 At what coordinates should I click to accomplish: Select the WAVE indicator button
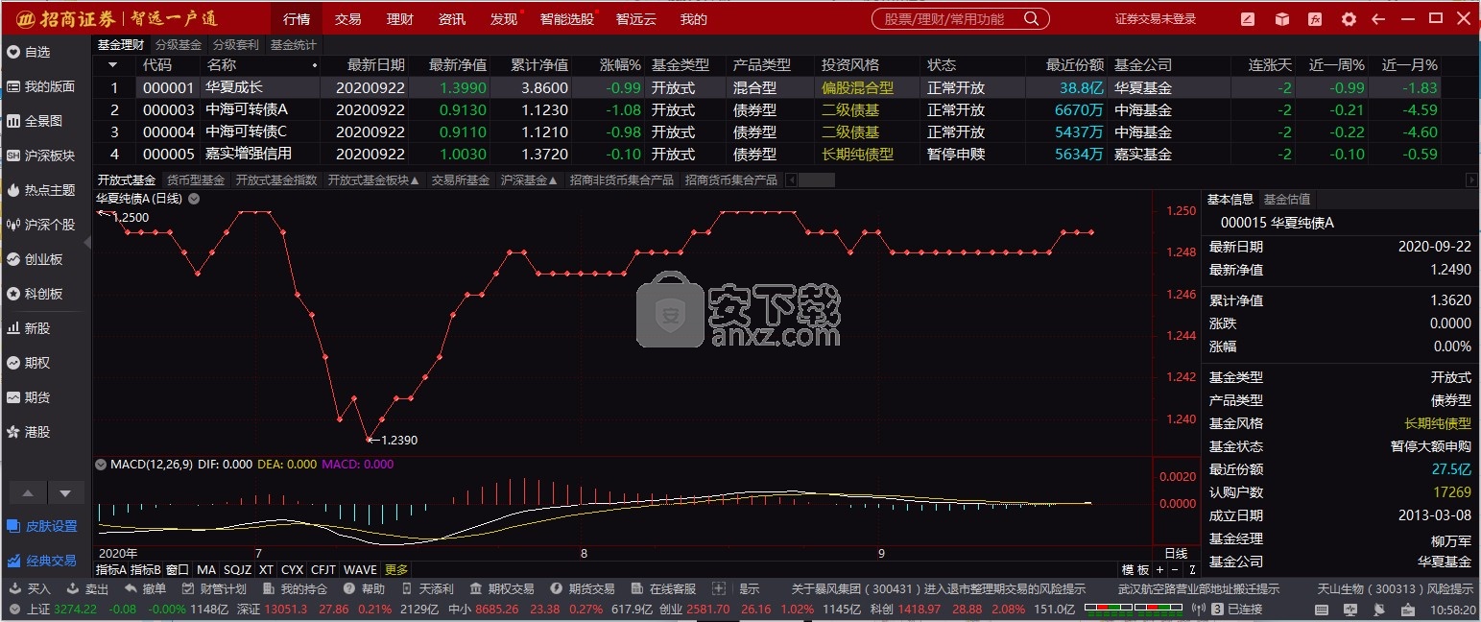coord(360,569)
